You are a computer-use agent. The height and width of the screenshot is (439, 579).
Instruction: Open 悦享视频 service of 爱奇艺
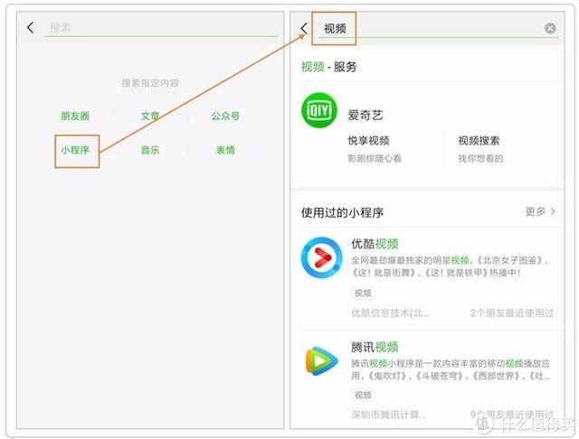pos(368,140)
